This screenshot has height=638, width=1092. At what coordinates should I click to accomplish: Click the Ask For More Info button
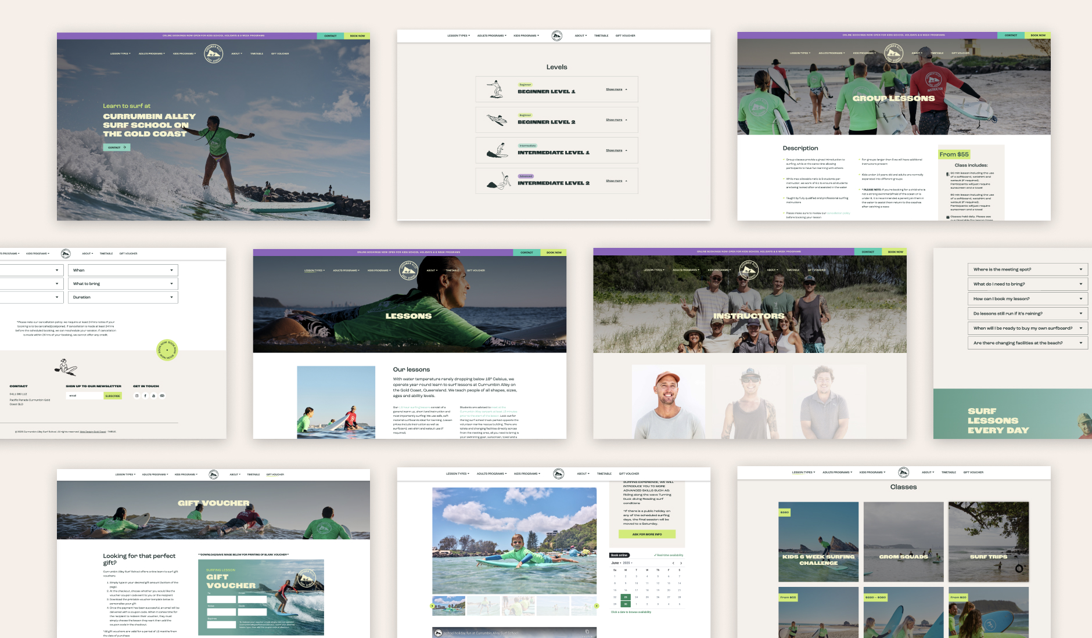(x=646, y=534)
